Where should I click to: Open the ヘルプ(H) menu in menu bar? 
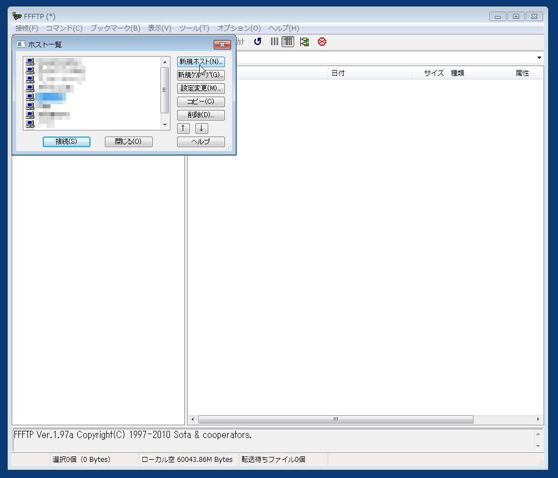tap(284, 28)
